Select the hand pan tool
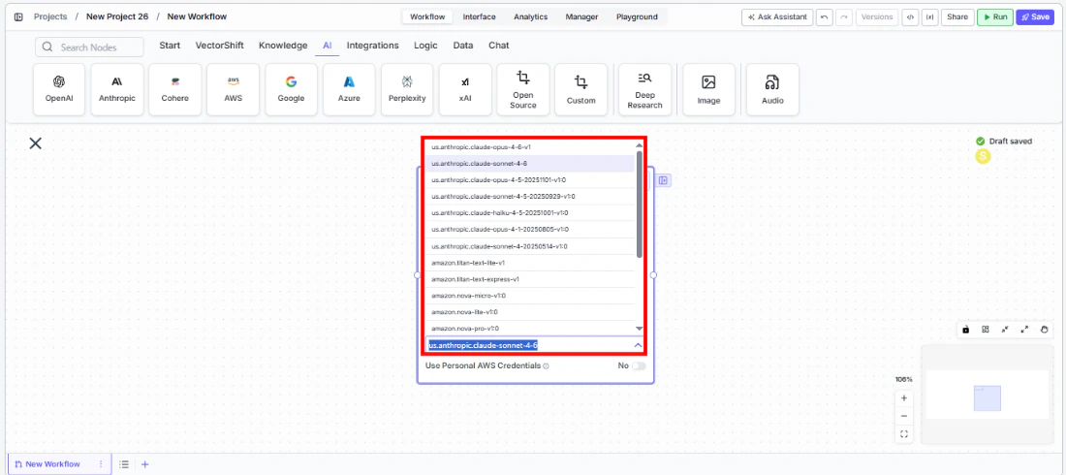1066x475 pixels. 1045,330
